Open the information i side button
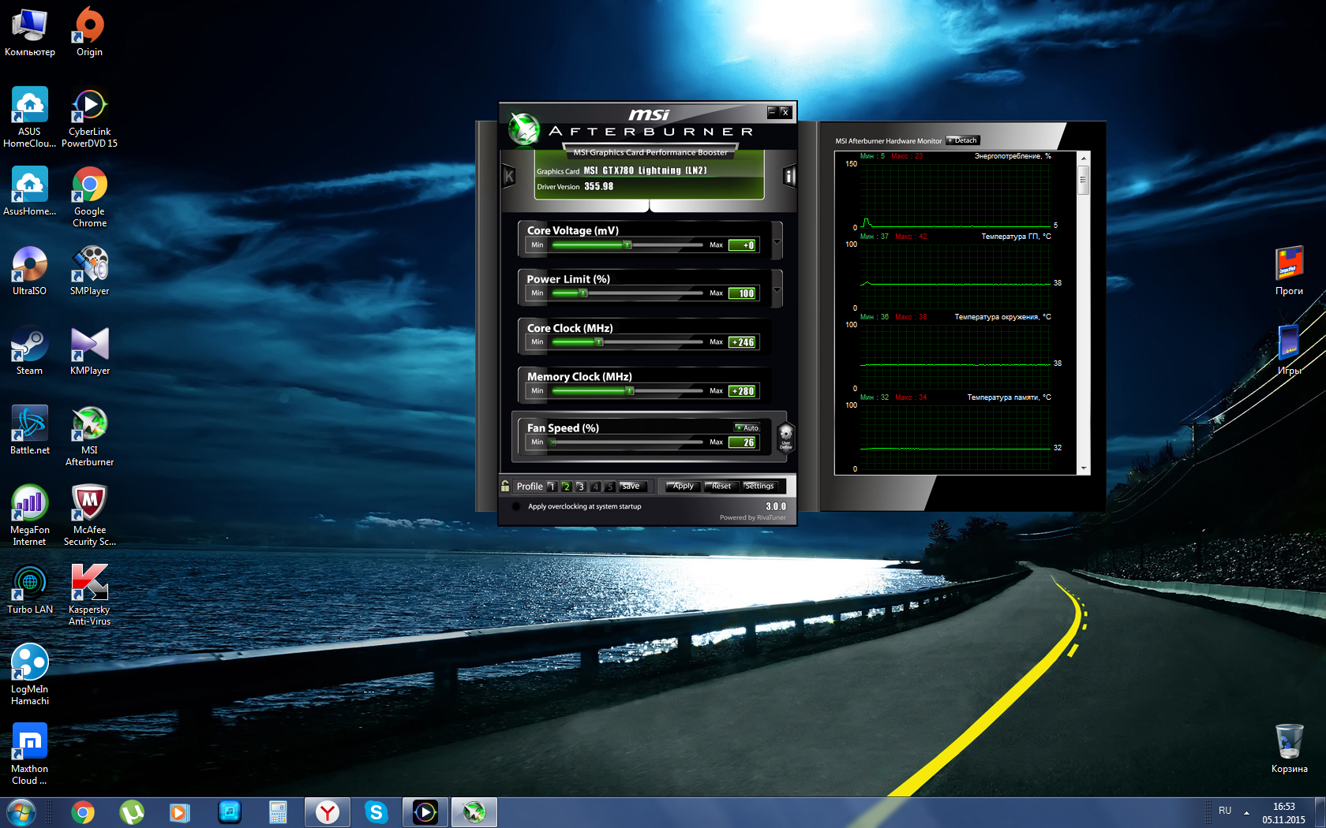Image resolution: width=1326 pixels, height=828 pixels. [788, 177]
